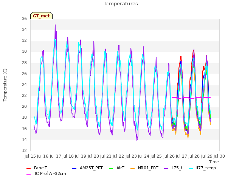242x181 pixels.
Task: Select the li75_t legend label
Action: [x=177, y=168]
